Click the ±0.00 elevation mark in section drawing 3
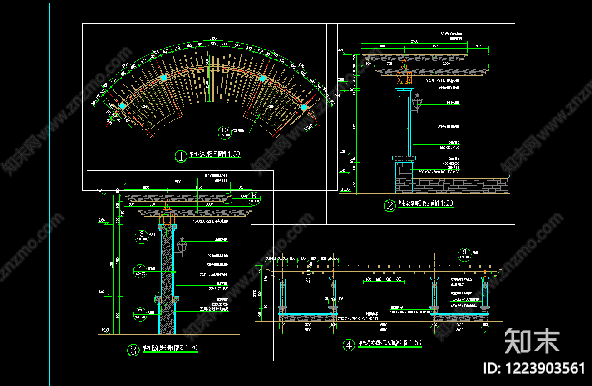 105,330
